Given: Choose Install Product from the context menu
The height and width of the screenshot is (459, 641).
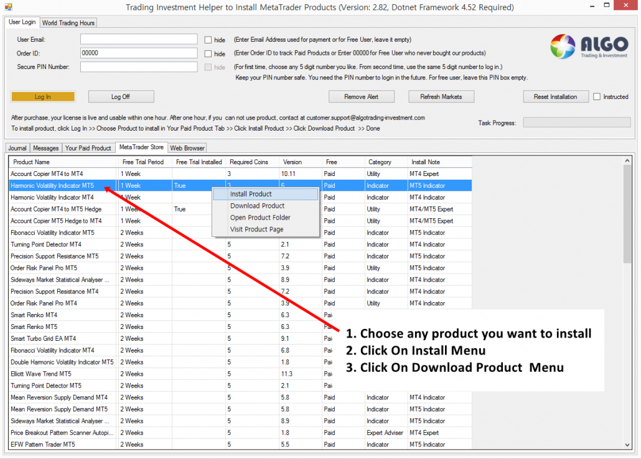Looking at the screenshot, I should point(266,194).
